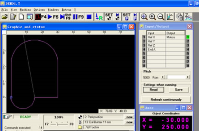The image size is (199, 131).
Task: Click the Refresh continuously button
Action: pyautogui.click(x=166, y=100)
